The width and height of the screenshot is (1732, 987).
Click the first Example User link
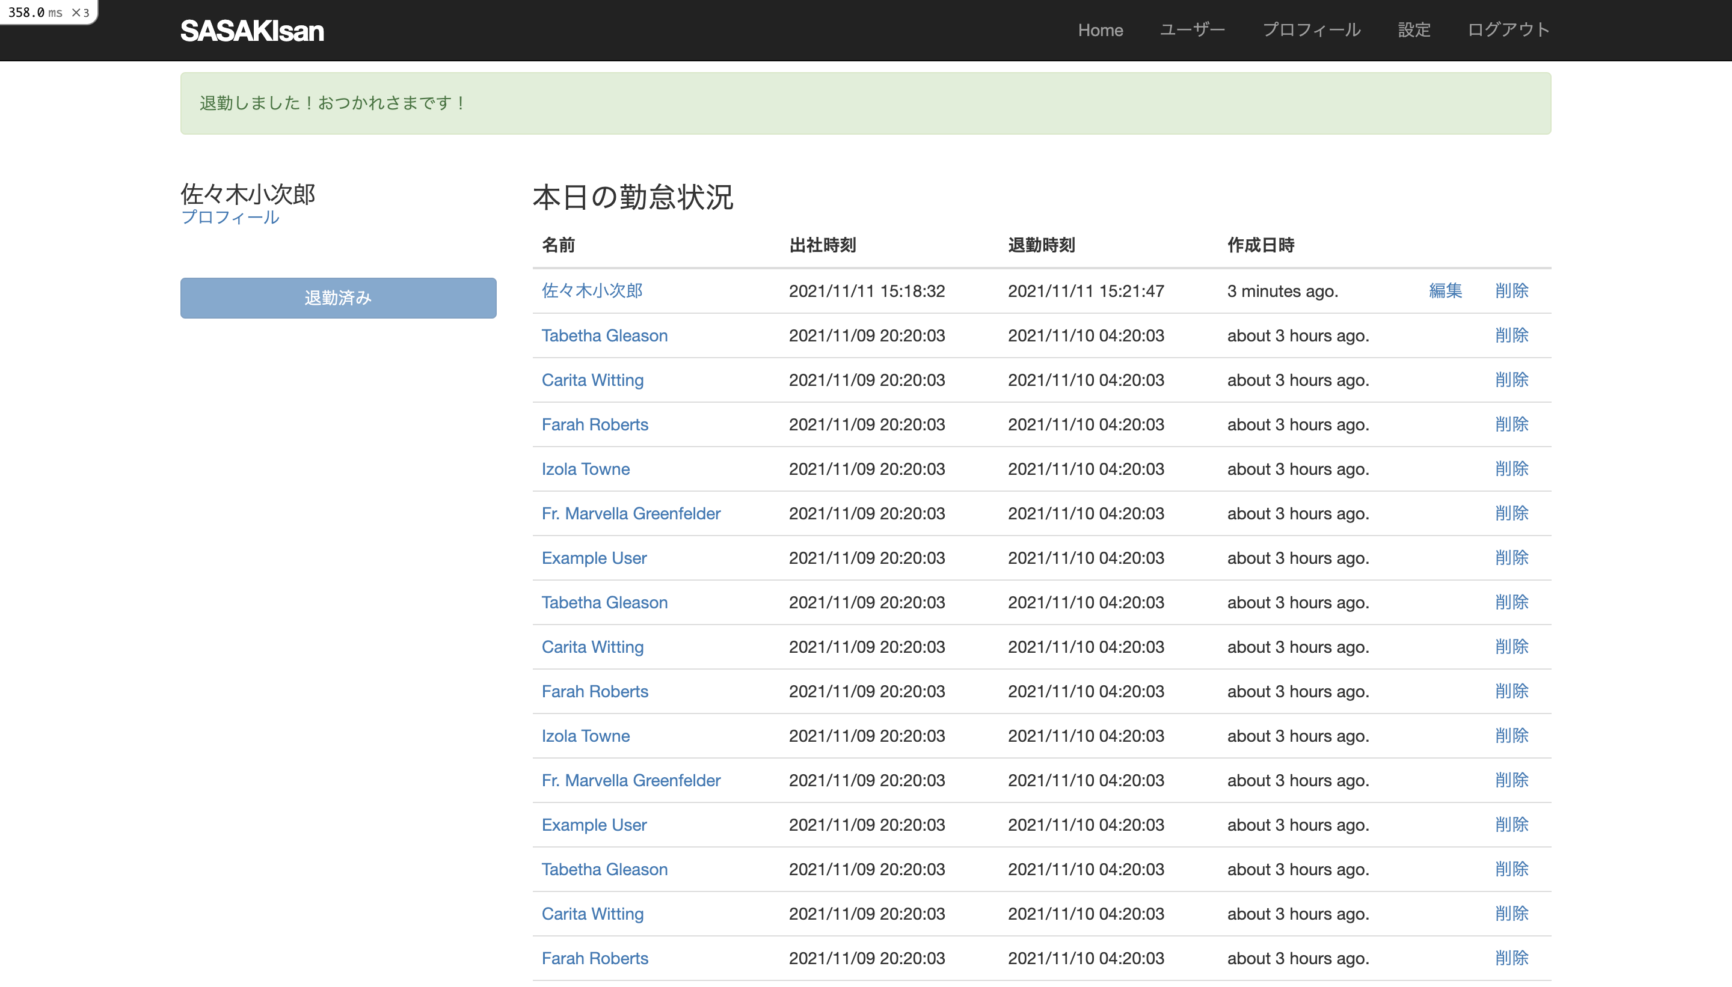(x=594, y=558)
